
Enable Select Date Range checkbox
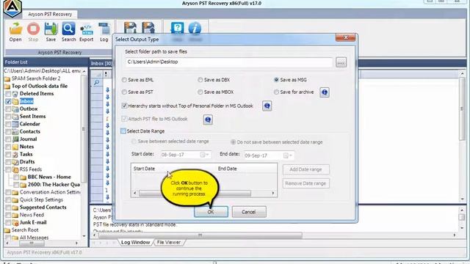(123, 131)
